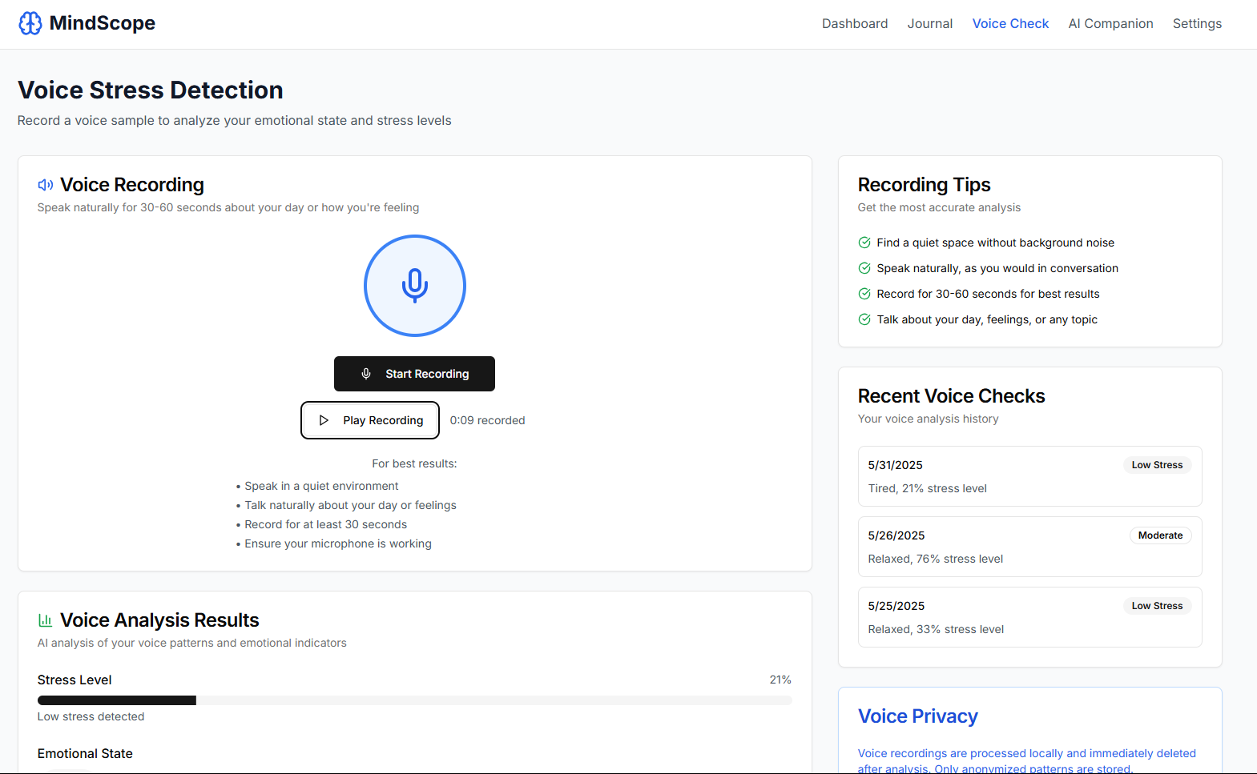Open the AI Companion page
The image size is (1257, 774).
pyautogui.click(x=1110, y=24)
